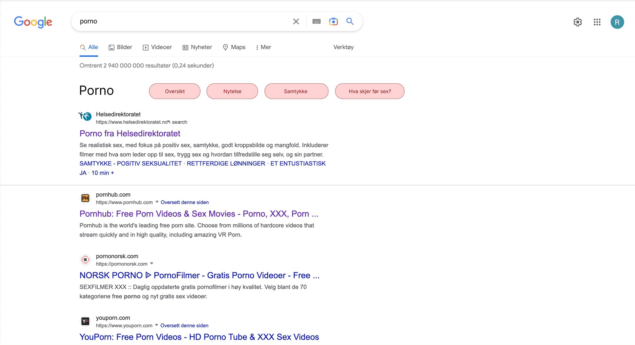
Task: Open the account avatar R
Action: (617, 22)
